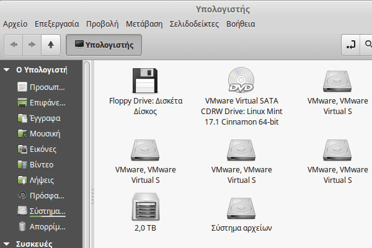372x248 pixels.
Task: Open Προσωπ... in the sidebar
Action: [x=47, y=87]
